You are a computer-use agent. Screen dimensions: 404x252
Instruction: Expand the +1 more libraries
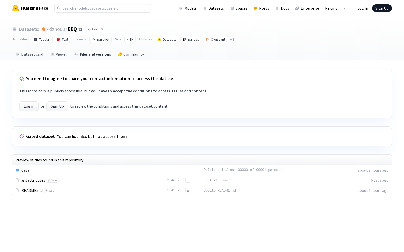232,40
